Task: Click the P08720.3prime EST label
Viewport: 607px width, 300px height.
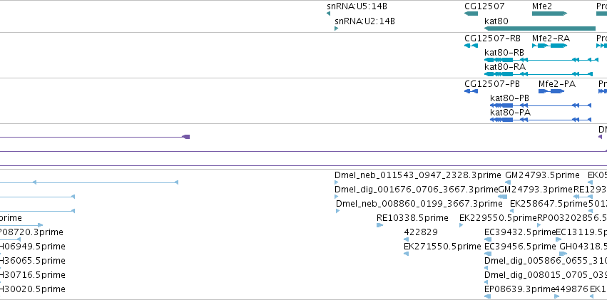Action: coord(31,232)
